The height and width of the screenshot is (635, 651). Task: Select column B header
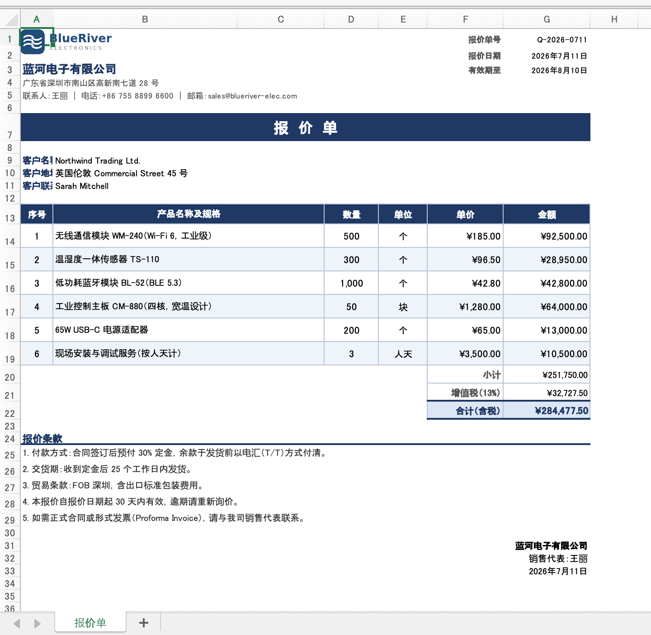click(x=145, y=19)
